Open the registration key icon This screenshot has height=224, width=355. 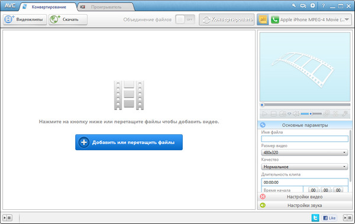pos(293,5)
